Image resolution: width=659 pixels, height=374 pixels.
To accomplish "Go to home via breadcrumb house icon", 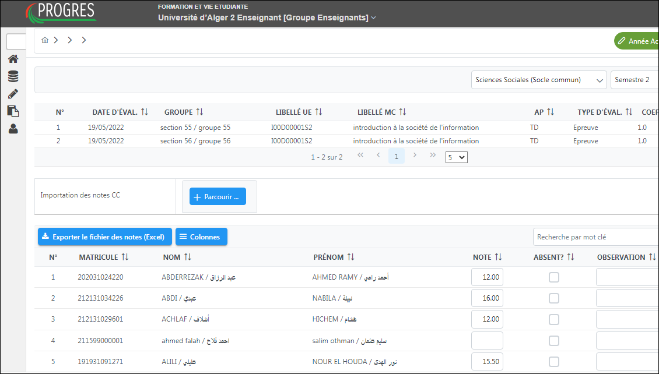I will (45, 41).
